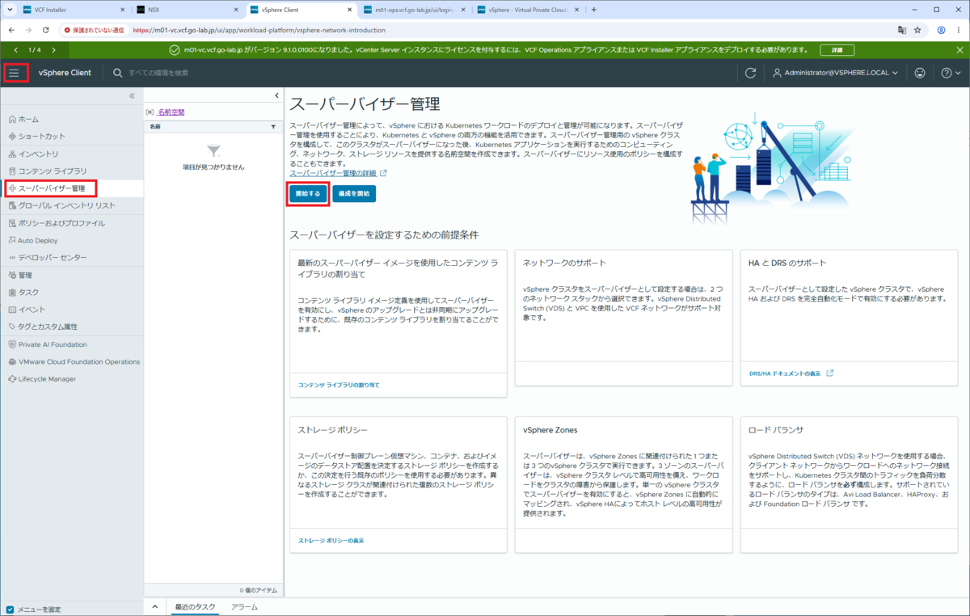Click browser back arrow
Viewport: 970px width, 616px height.
point(11,30)
